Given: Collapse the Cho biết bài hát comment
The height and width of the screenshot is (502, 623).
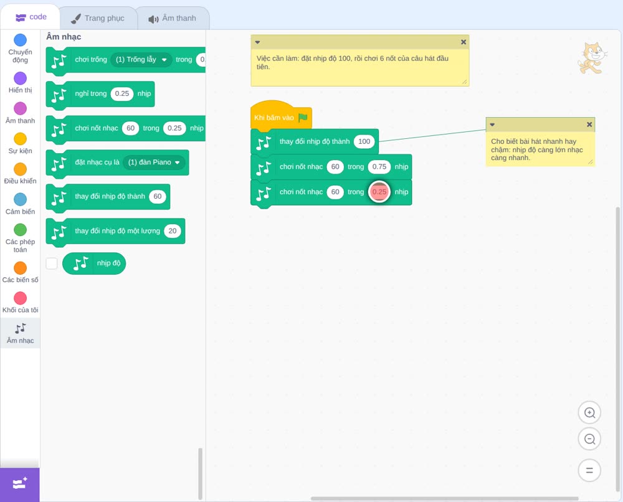Looking at the screenshot, I should 492,125.
